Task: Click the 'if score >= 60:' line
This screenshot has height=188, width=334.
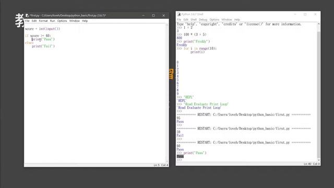Action: pyautogui.click(x=38, y=36)
